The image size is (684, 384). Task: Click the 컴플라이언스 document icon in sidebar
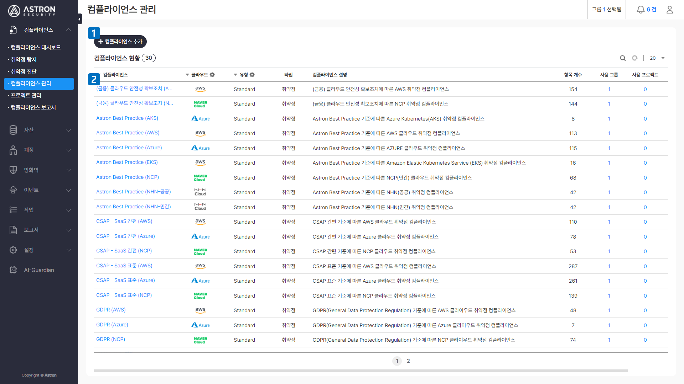pos(13,30)
